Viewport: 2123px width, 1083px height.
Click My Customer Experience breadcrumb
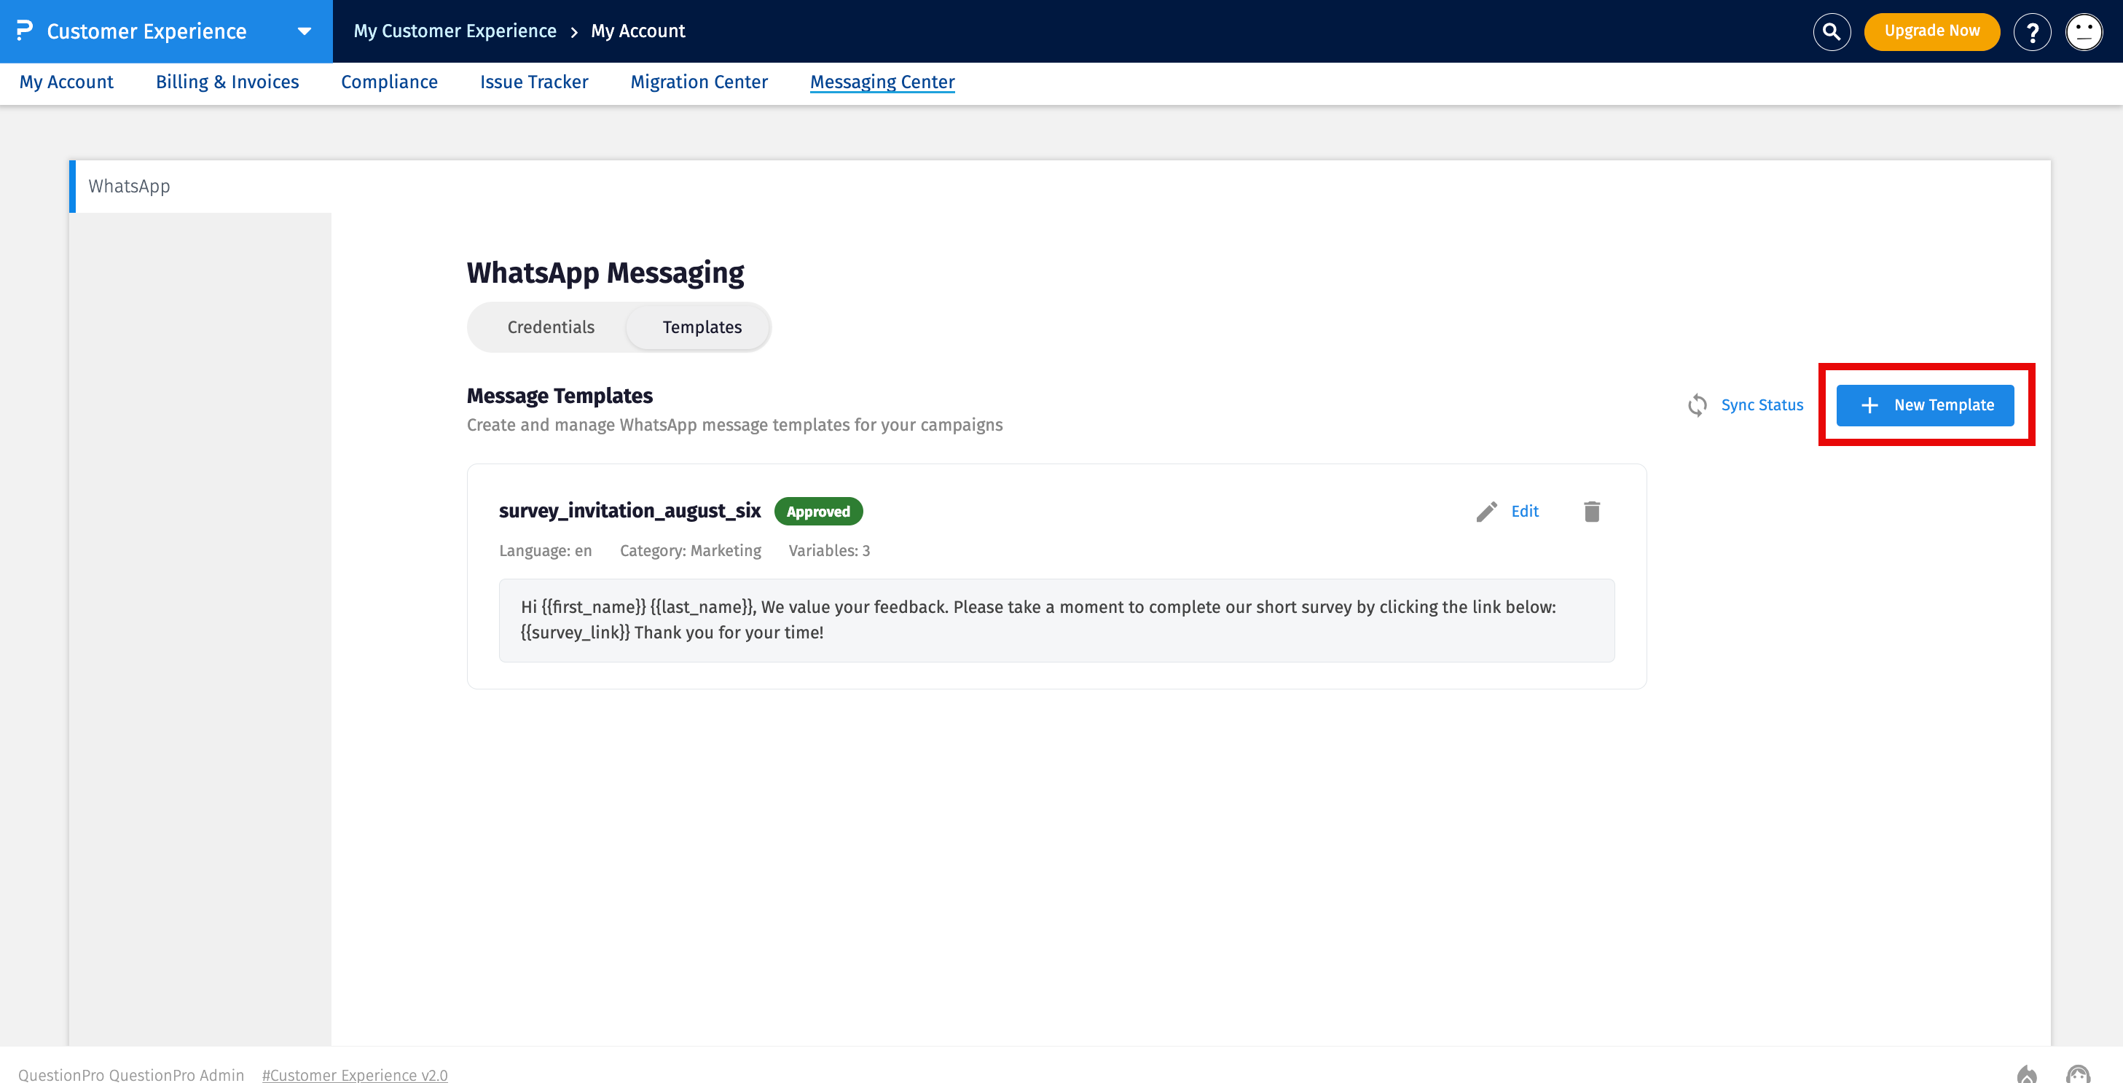[x=455, y=31]
